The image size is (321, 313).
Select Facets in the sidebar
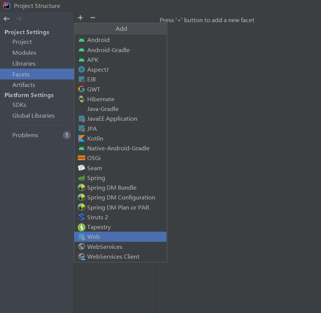(x=37, y=74)
